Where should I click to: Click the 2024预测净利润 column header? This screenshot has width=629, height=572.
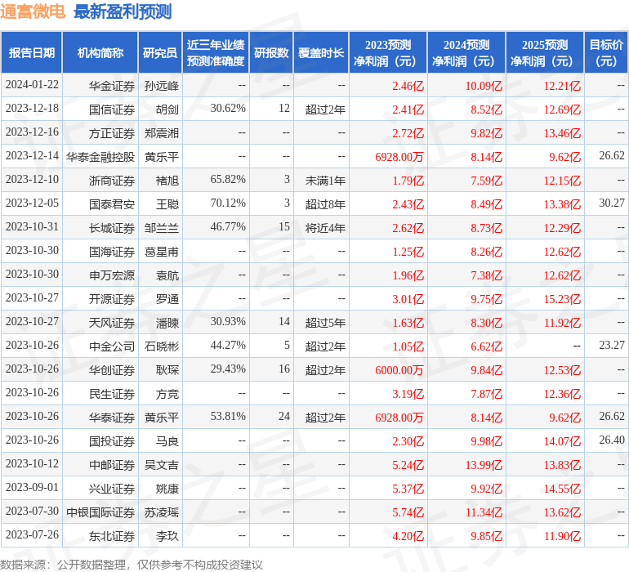point(466,52)
